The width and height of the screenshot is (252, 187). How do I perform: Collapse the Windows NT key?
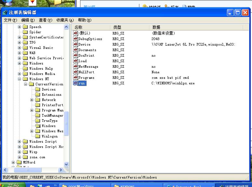(x=19, y=79)
